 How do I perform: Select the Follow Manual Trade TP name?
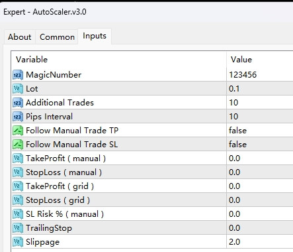pos(72,131)
